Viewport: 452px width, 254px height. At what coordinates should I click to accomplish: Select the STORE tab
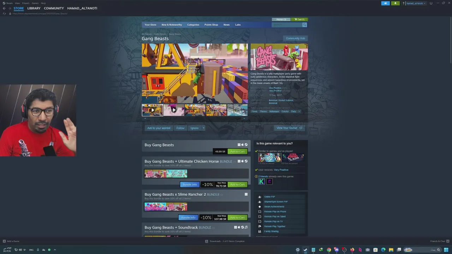19,8
